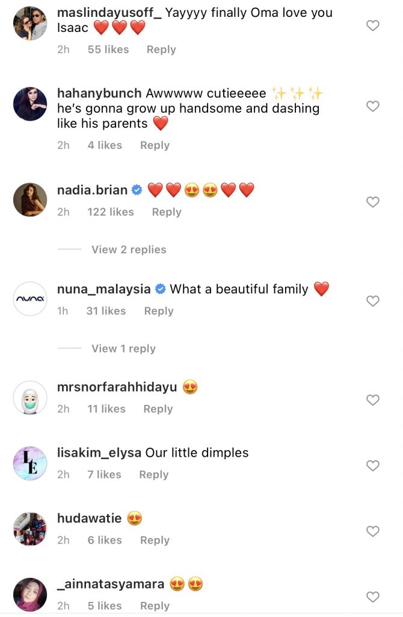
Task: Open the nuna_malaysia logo avatar
Action: (30, 298)
